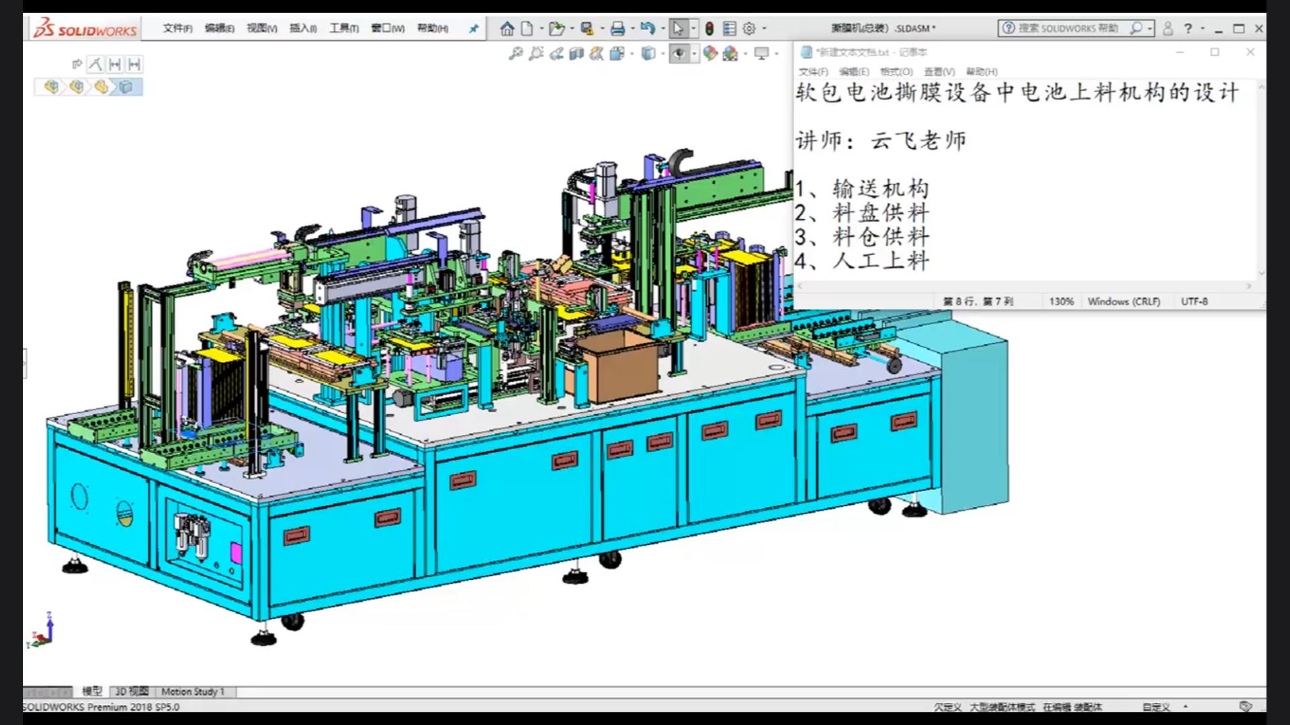This screenshot has width=1290, height=725.
Task: Create a new document via the blank page icon
Action: [x=527, y=28]
